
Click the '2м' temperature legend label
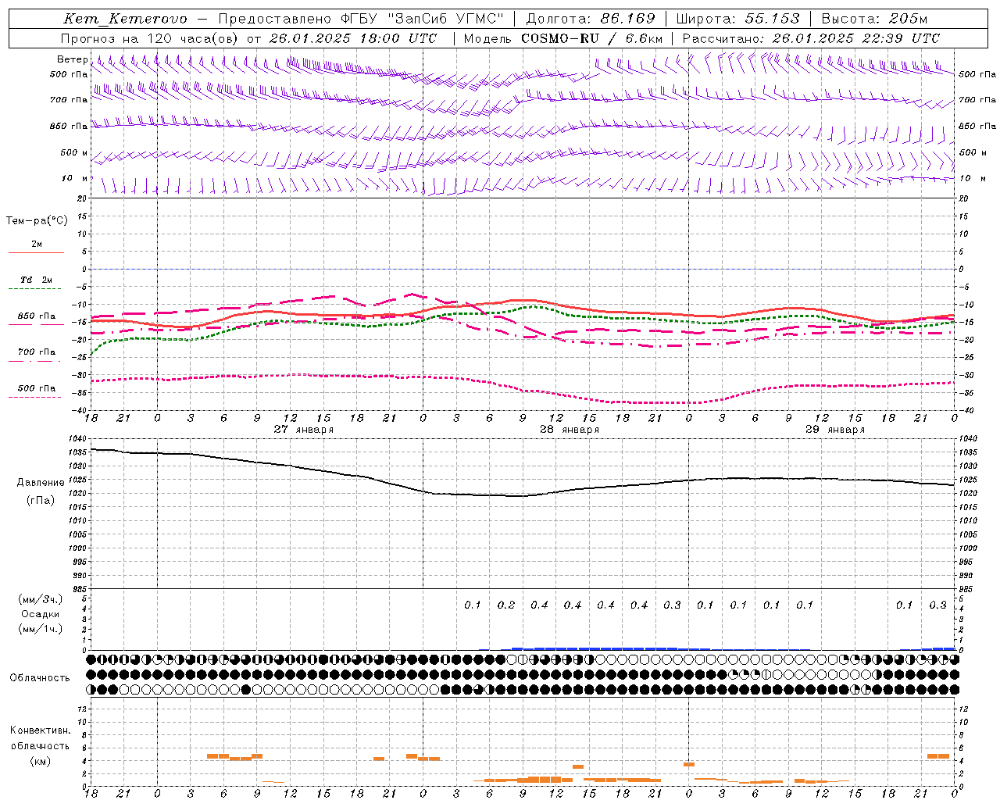37,245
